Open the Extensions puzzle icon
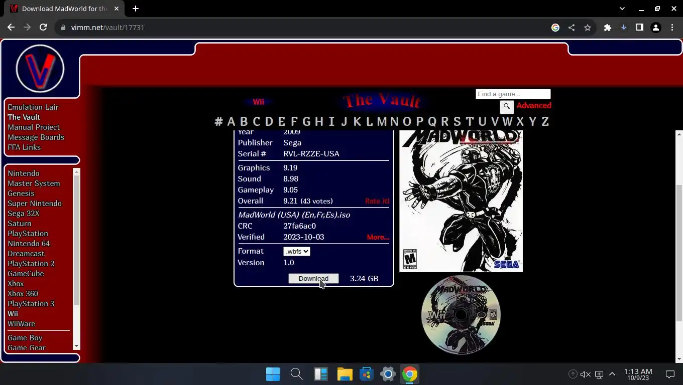The height and width of the screenshot is (385, 683). point(608,28)
